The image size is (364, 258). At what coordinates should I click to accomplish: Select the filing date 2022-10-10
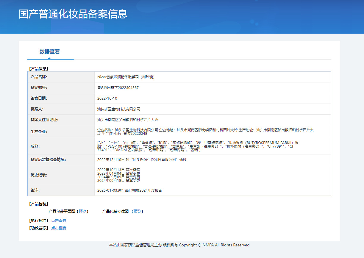[x=107, y=98]
